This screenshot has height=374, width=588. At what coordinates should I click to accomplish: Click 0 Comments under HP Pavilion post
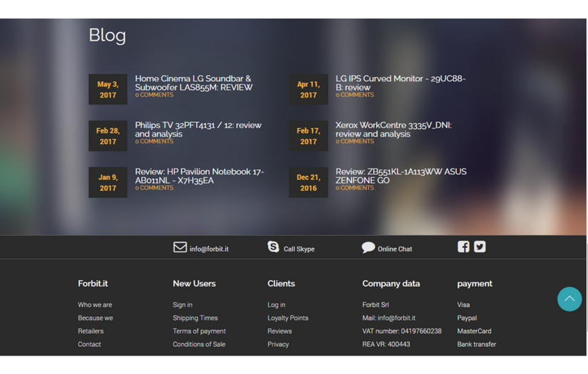(154, 188)
